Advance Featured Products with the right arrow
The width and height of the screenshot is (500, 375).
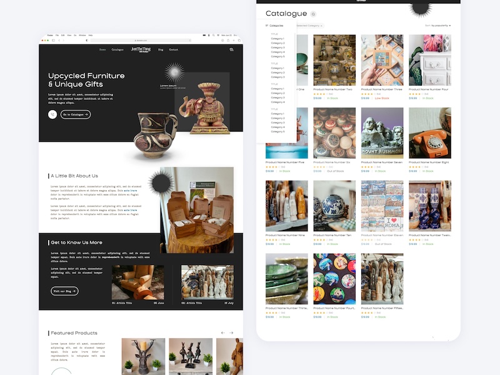coord(231,333)
